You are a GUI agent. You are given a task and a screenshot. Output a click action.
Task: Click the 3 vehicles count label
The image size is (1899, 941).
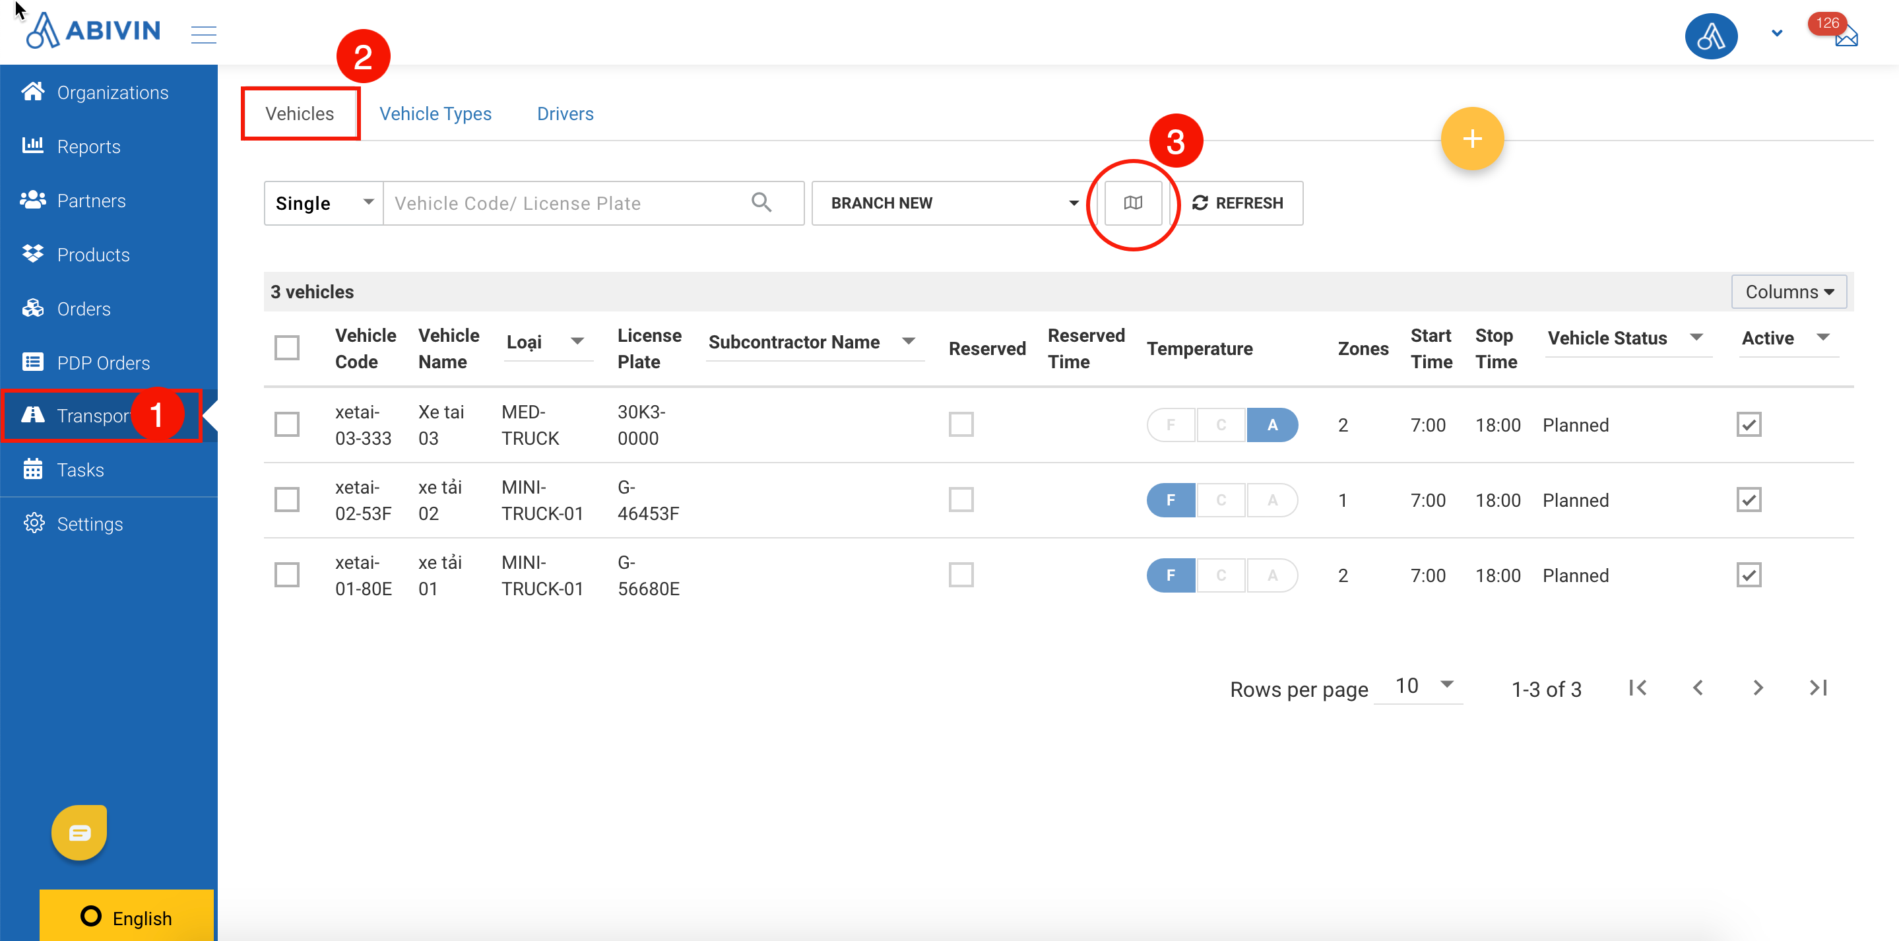point(312,292)
